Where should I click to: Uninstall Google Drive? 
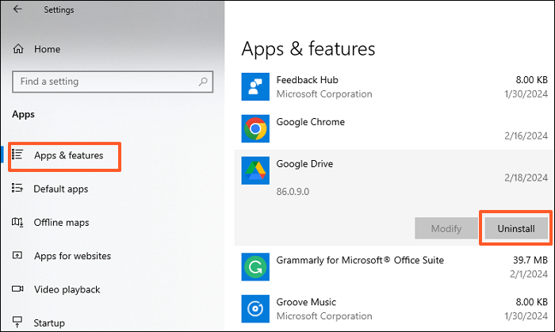[515, 228]
